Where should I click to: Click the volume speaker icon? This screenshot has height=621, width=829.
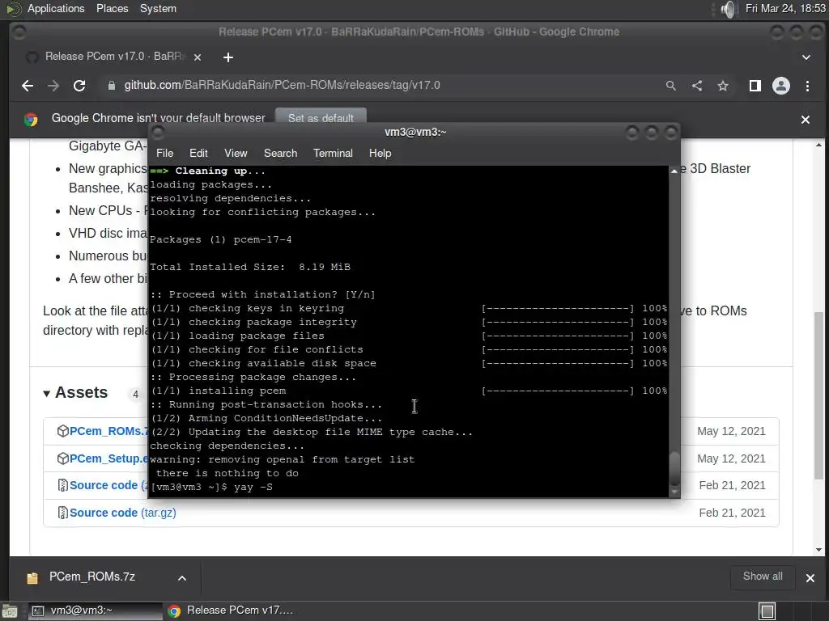[728, 9]
